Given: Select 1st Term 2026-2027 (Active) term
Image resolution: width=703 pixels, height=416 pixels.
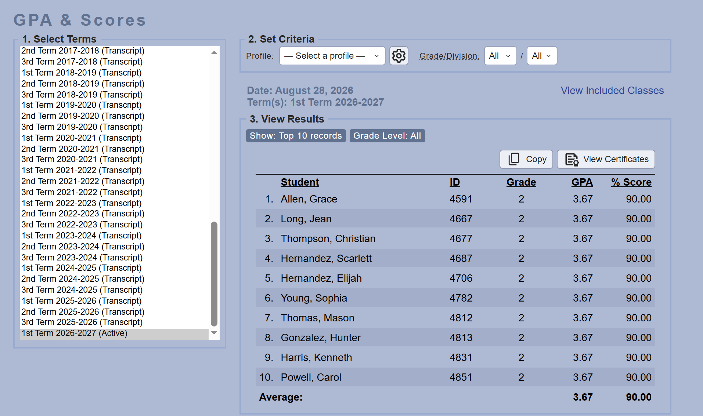Looking at the screenshot, I should 114,333.
